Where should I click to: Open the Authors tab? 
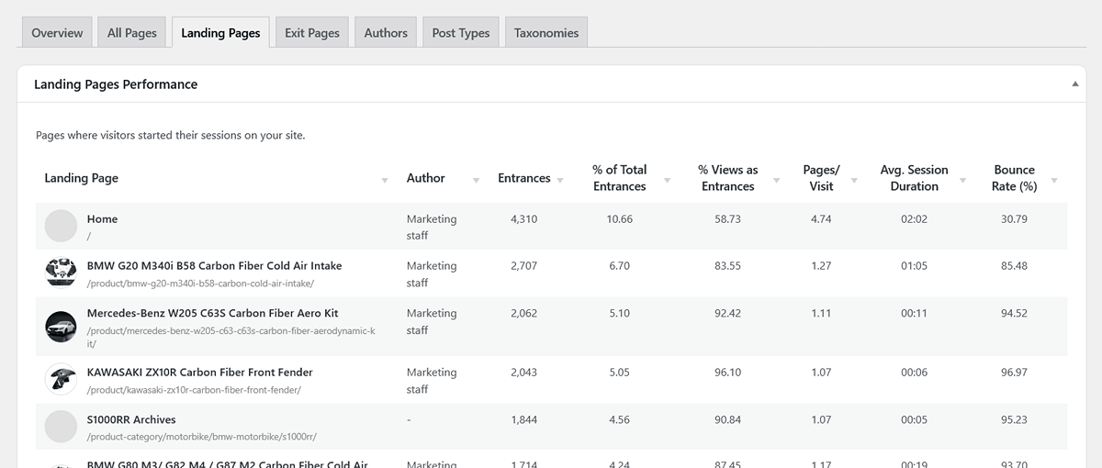386,32
